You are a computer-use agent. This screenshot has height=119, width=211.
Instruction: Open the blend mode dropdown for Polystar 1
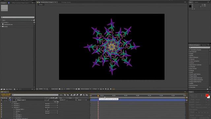(51, 104)
